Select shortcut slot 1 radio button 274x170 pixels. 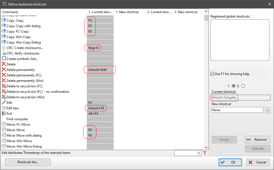point(233,86)
